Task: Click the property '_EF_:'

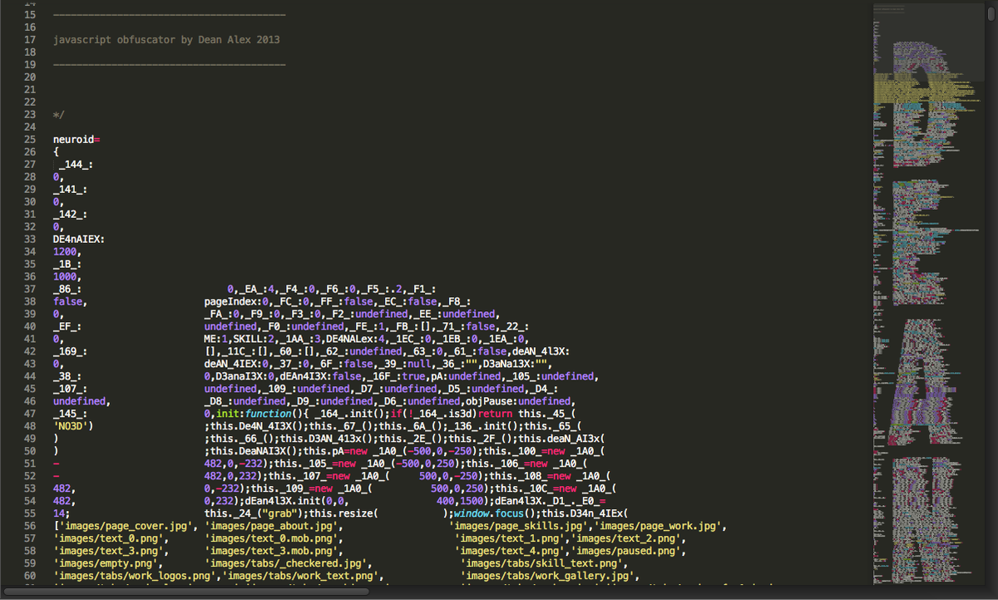Action: tap(67, 326)
